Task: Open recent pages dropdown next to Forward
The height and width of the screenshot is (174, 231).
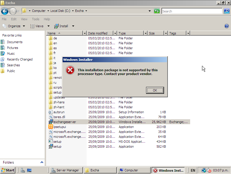Action: coord(18,11)
